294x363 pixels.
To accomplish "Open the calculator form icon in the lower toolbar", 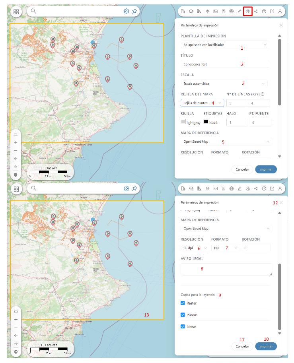I will pos(224,188).
